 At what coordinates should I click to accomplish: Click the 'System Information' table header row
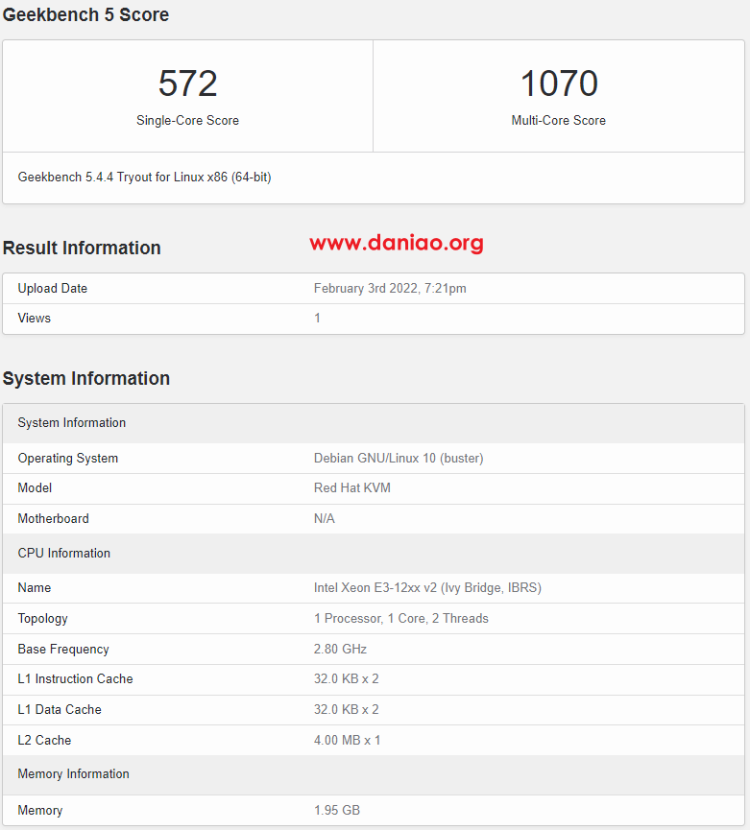pyautogui.click(x=374, y=423)
